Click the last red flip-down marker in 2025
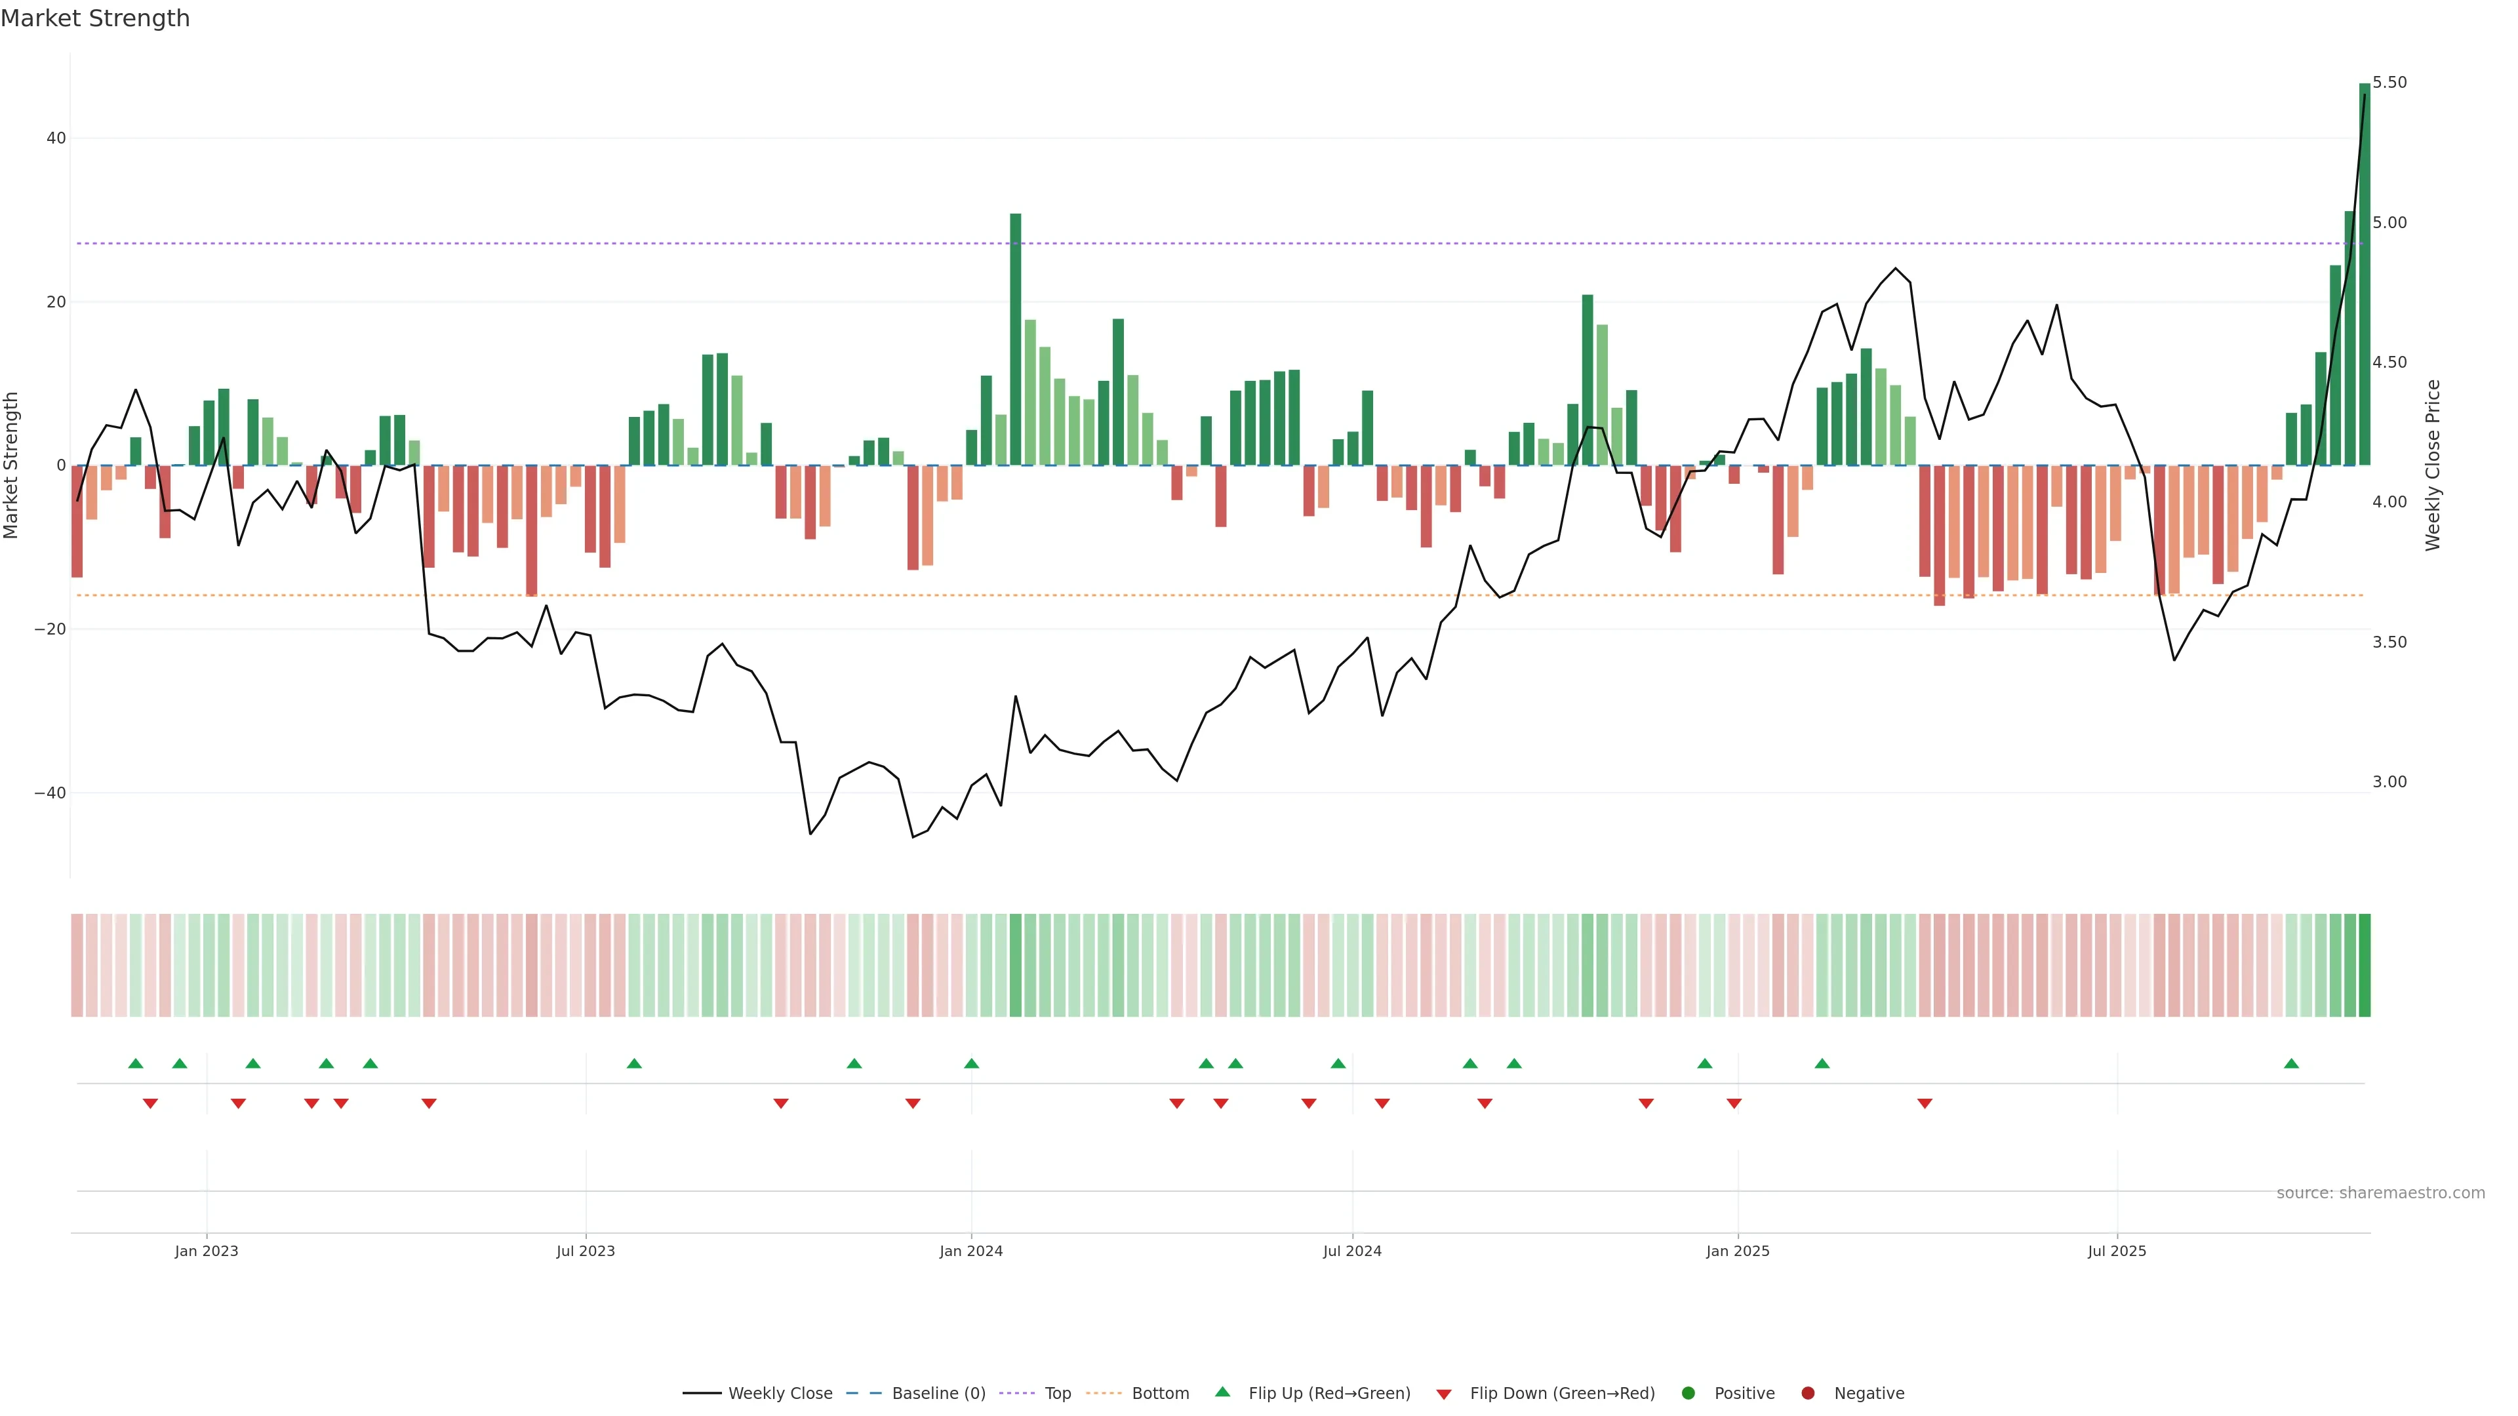2518x1416 pixels. pyautogui.click(x=1925, y=1103)
